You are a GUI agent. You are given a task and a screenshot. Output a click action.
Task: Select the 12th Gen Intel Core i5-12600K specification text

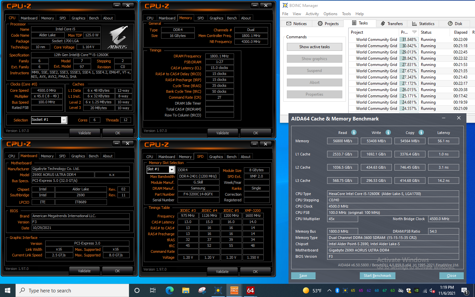(x=81, y=55)
